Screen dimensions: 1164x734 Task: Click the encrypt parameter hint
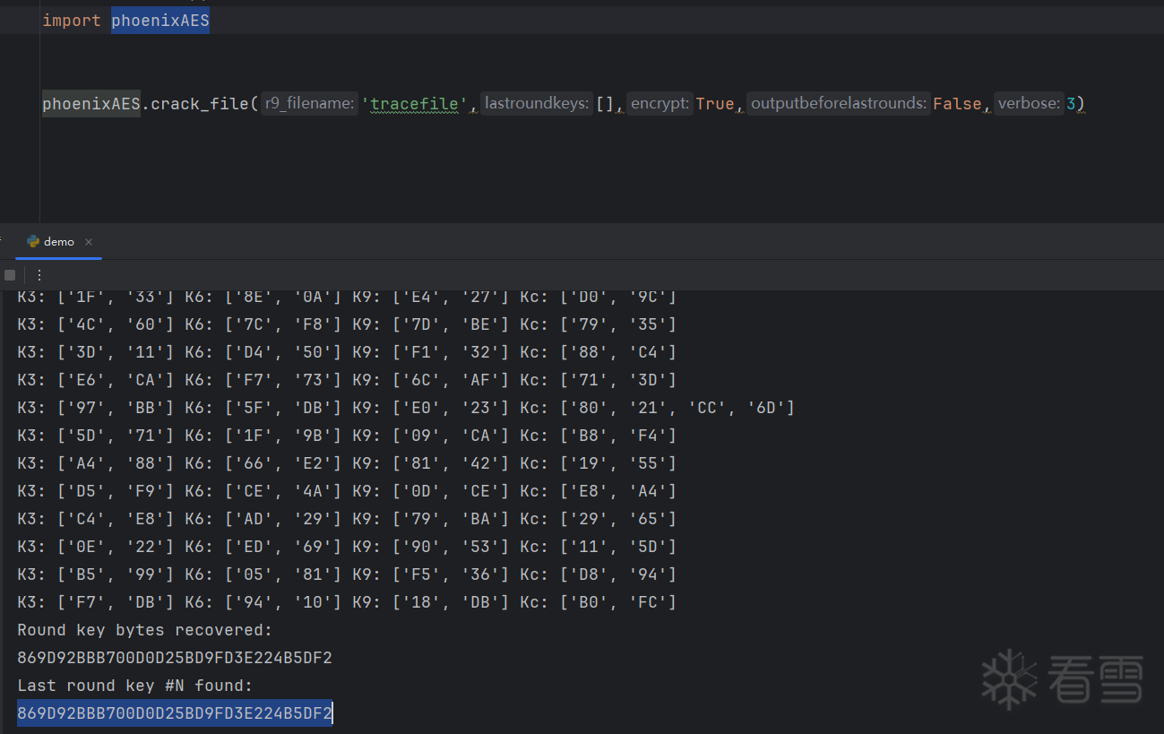click(x=660, y=104)
